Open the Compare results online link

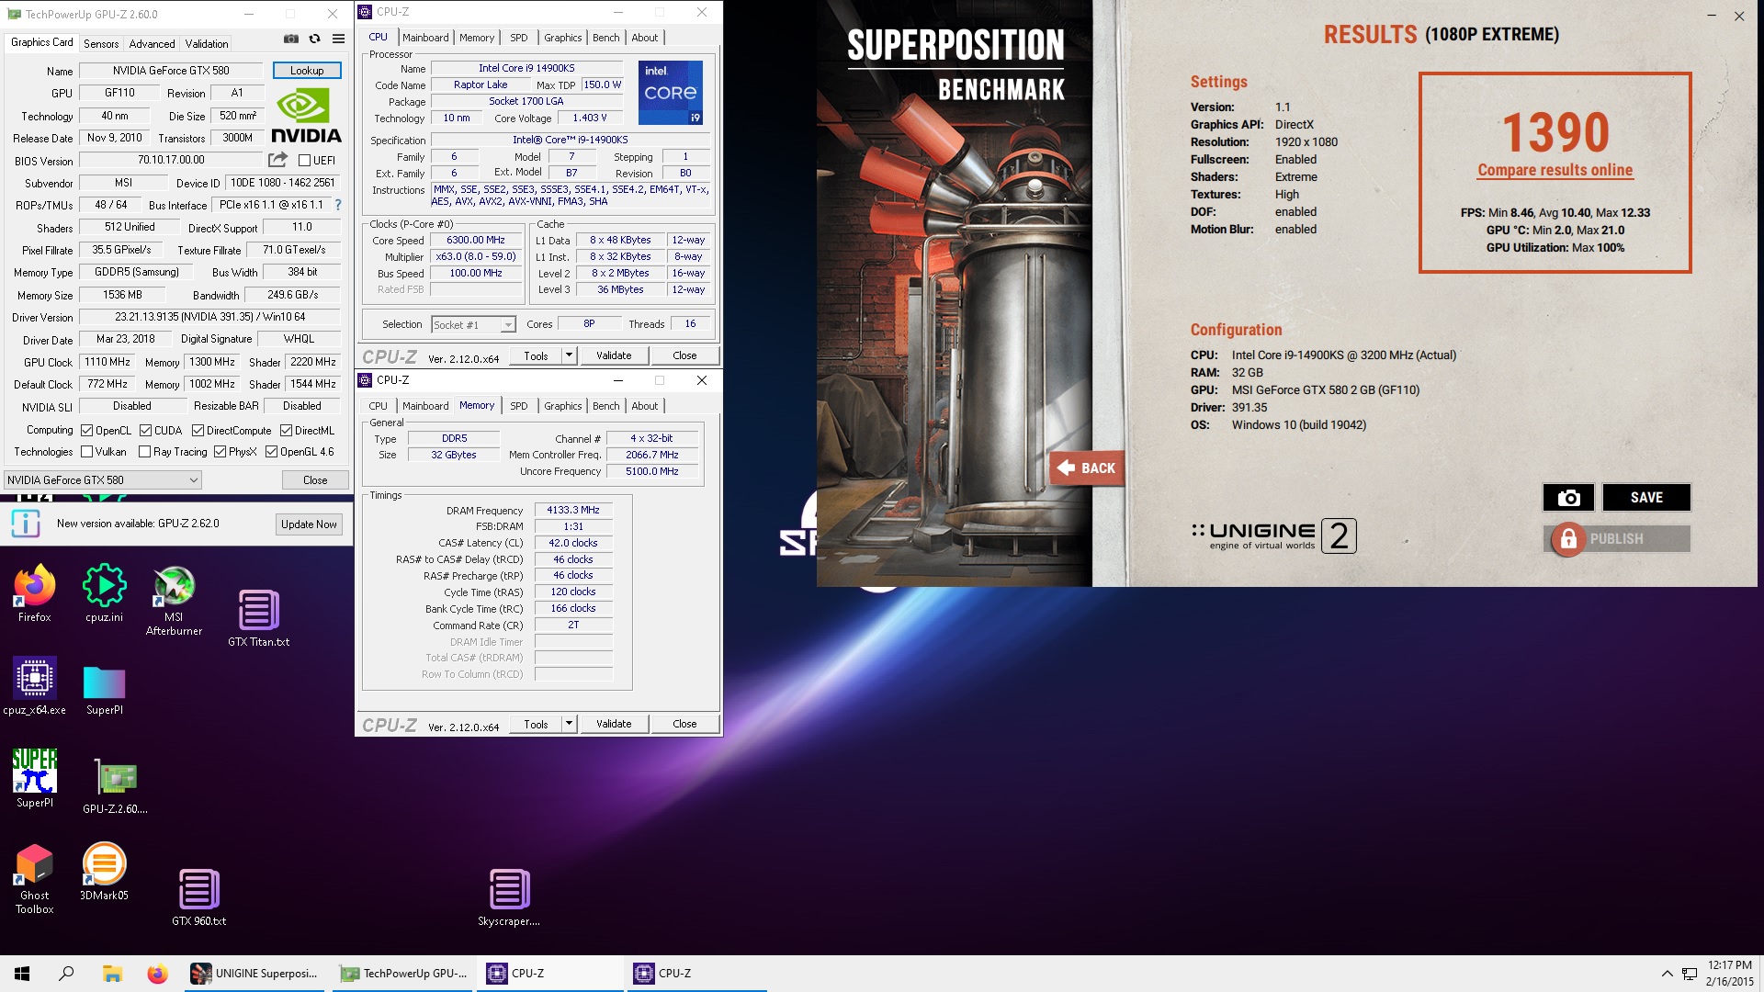tap(1555, 170)
